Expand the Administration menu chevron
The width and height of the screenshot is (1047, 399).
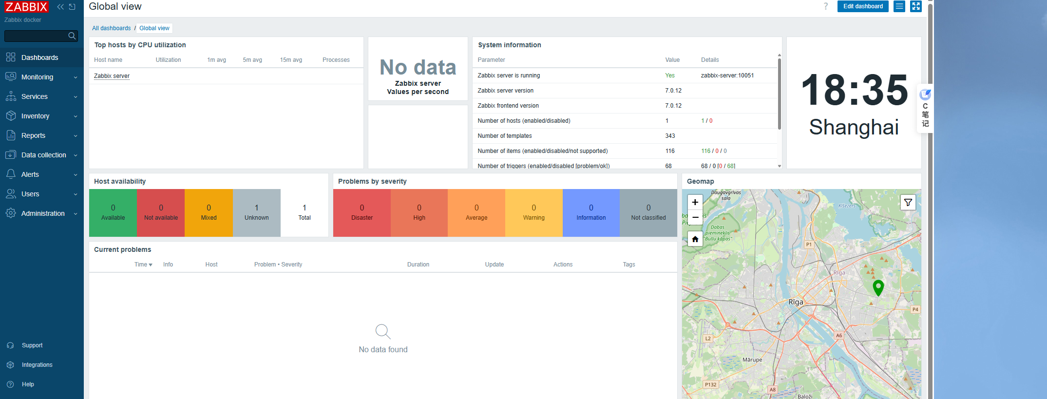(x=76, y=214)
